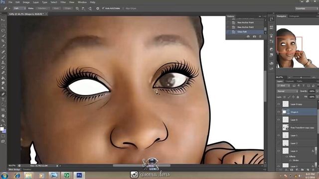Open status bar info arrow menu
Image resolution: width=319 pixels, height=179 pixels.
coord(57,166)
